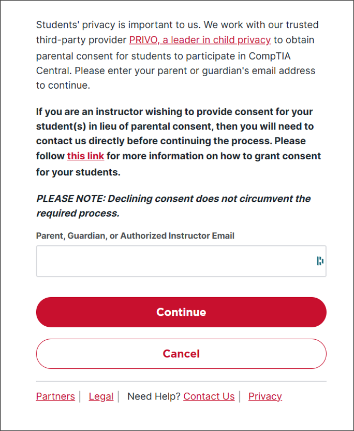Click the red Continue button
The image size is (354, 431).
click(x=181, y=312)
